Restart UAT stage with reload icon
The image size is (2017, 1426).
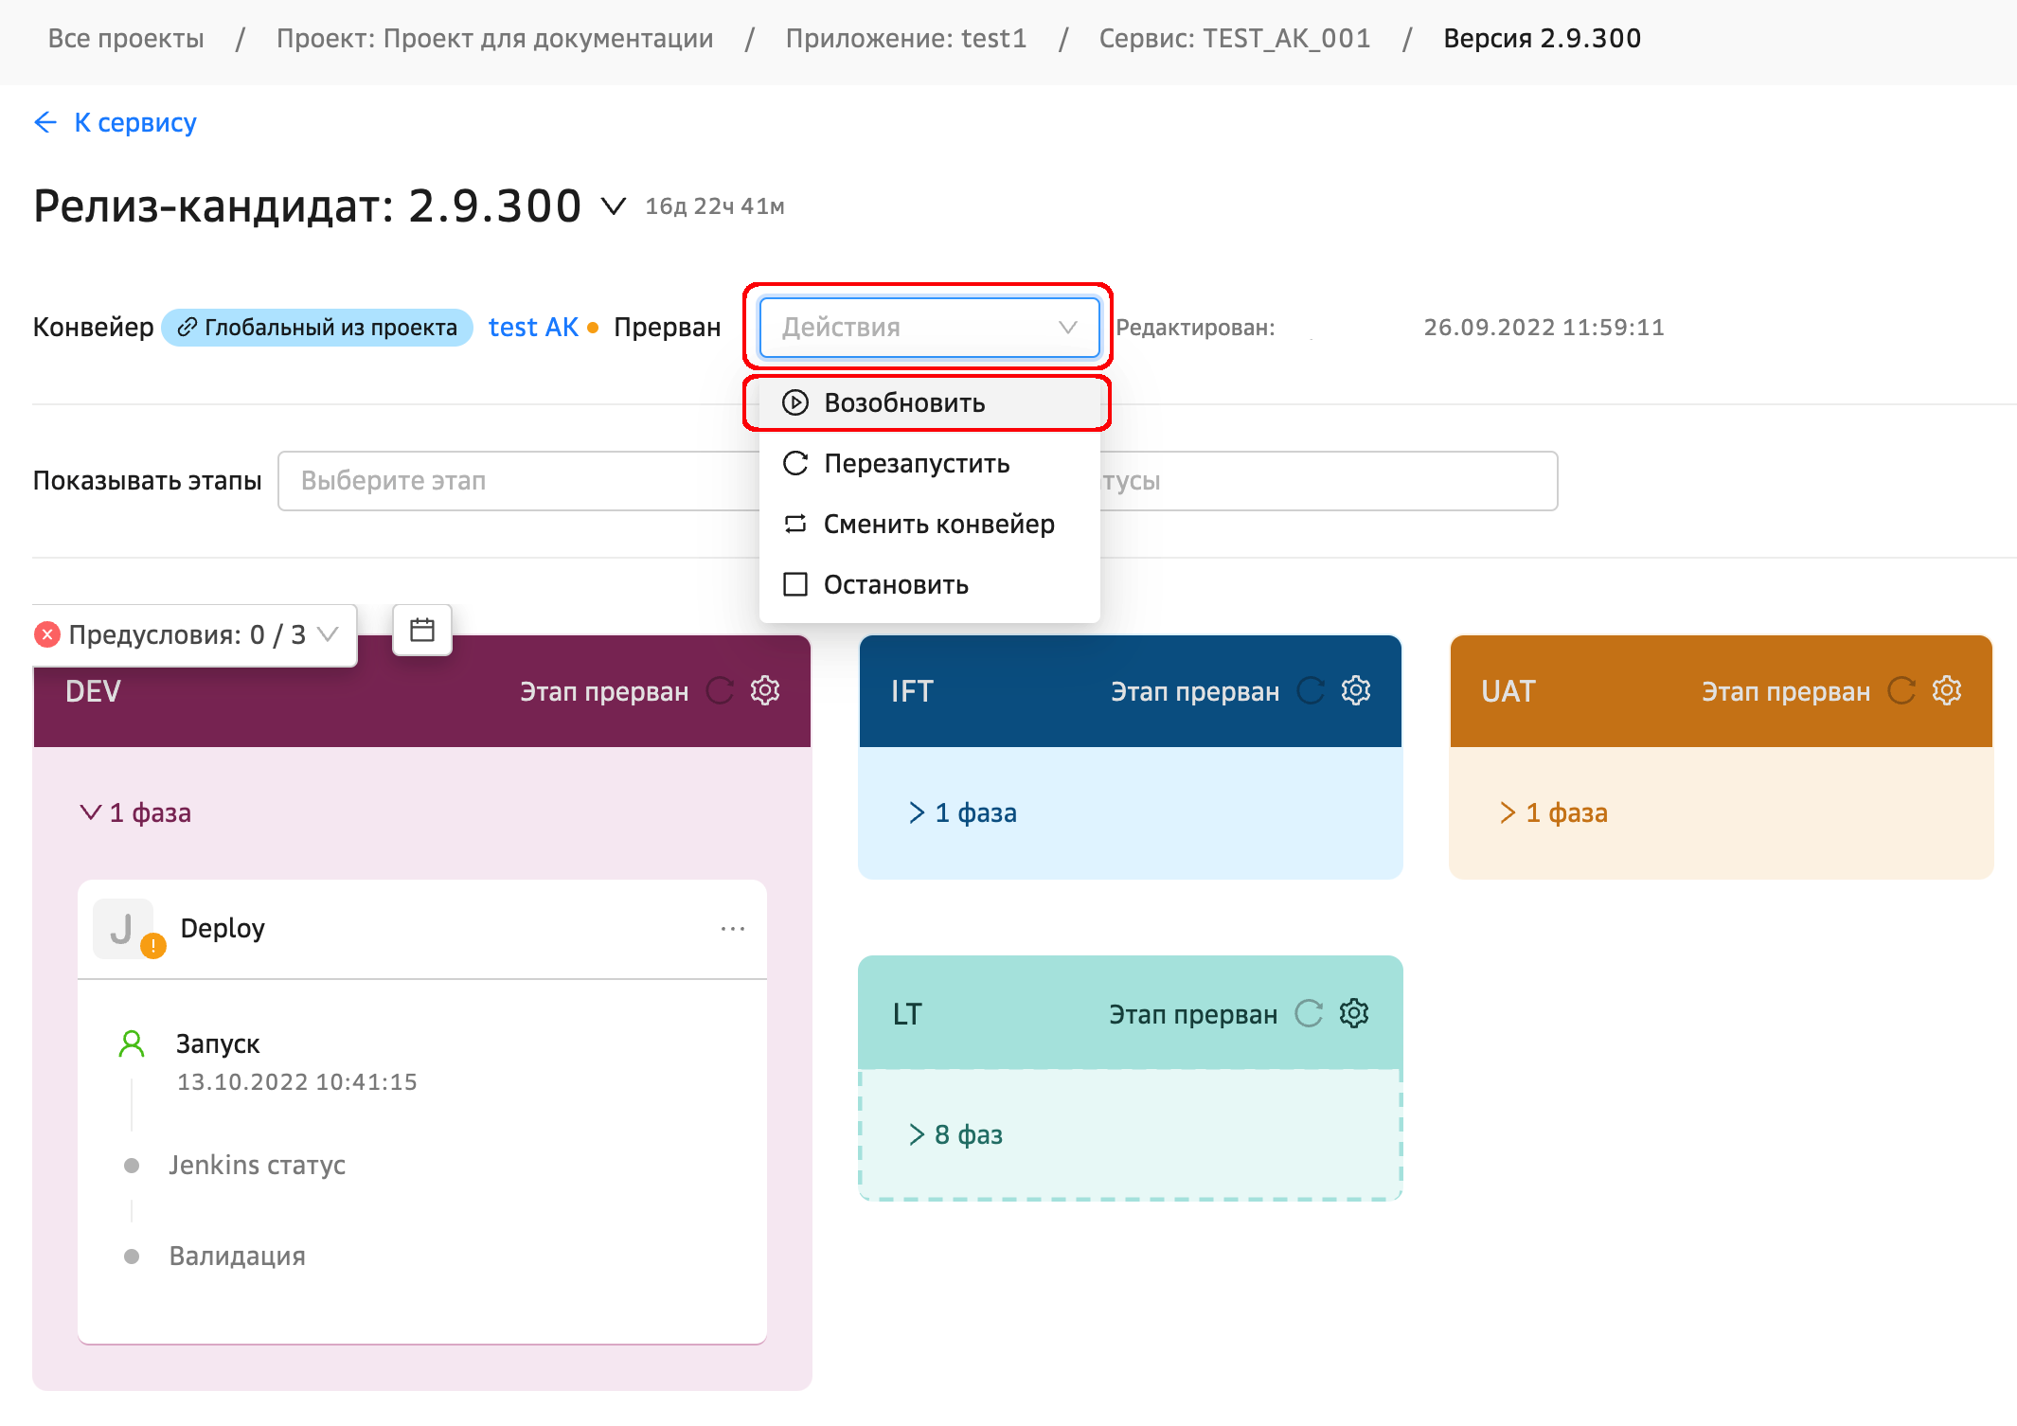point(1901,690)
